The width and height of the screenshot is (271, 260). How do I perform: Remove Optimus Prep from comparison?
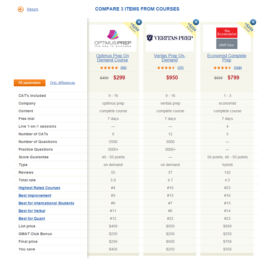point(139,22)
